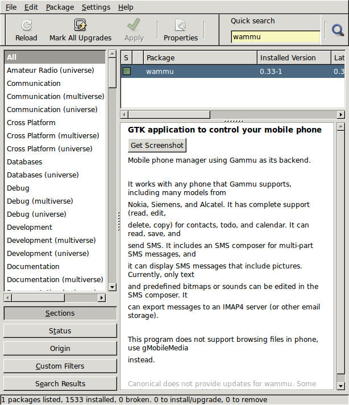This screenshot has height=405, width=349.
Task: Click the description pane vertical scrollbar thumb
Action: [x=340, y=252]
